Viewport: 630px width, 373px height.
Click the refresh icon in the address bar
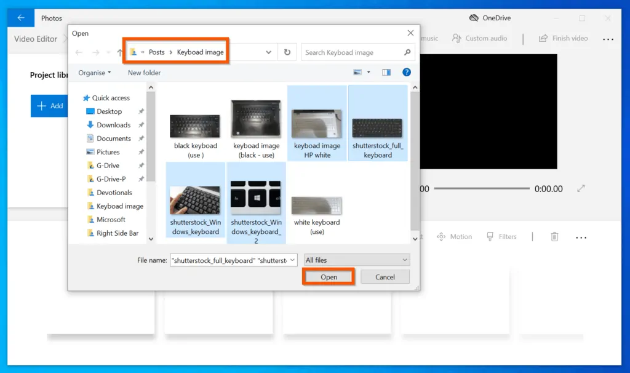coord(287,52)
